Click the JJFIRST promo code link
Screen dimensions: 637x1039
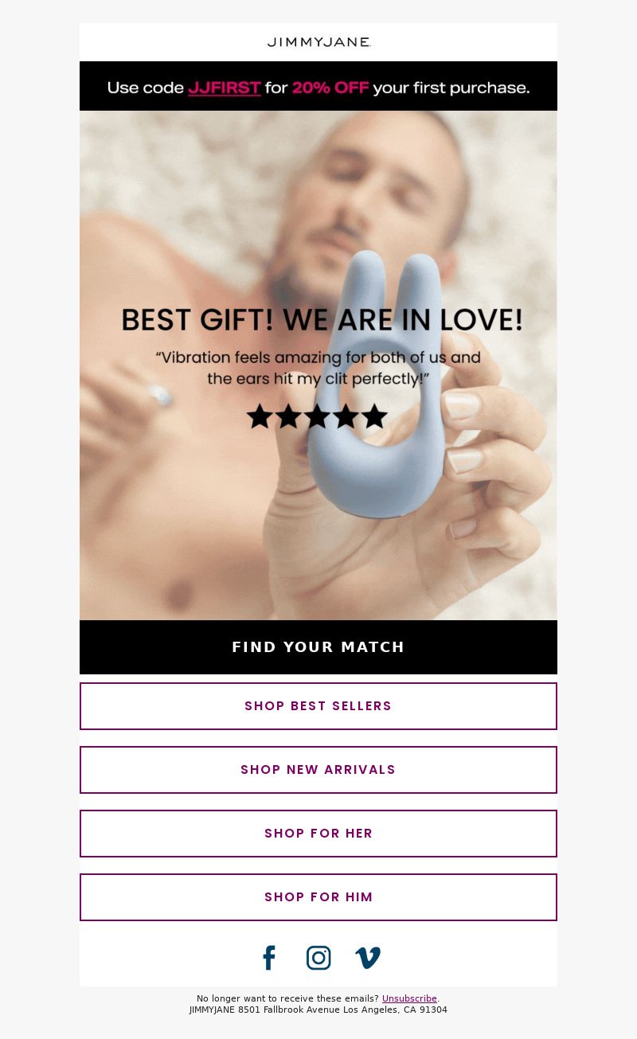point(225,88)
